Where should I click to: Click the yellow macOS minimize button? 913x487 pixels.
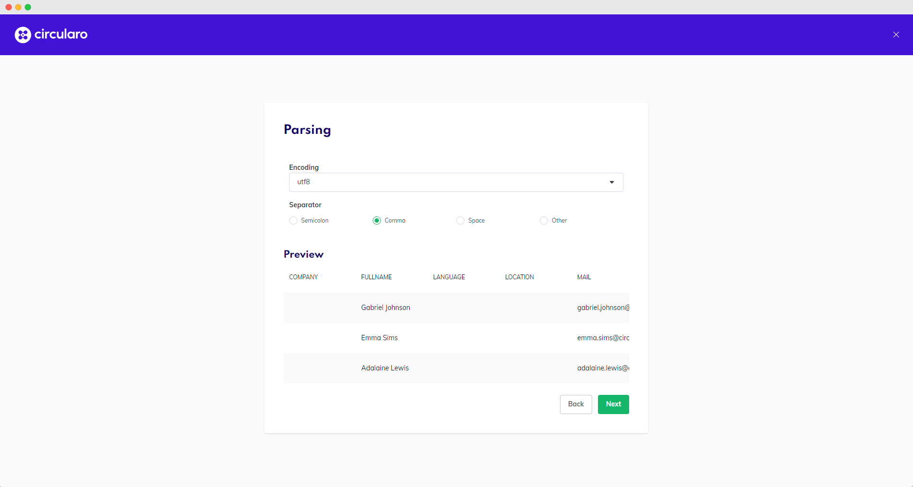click(18, 7)
